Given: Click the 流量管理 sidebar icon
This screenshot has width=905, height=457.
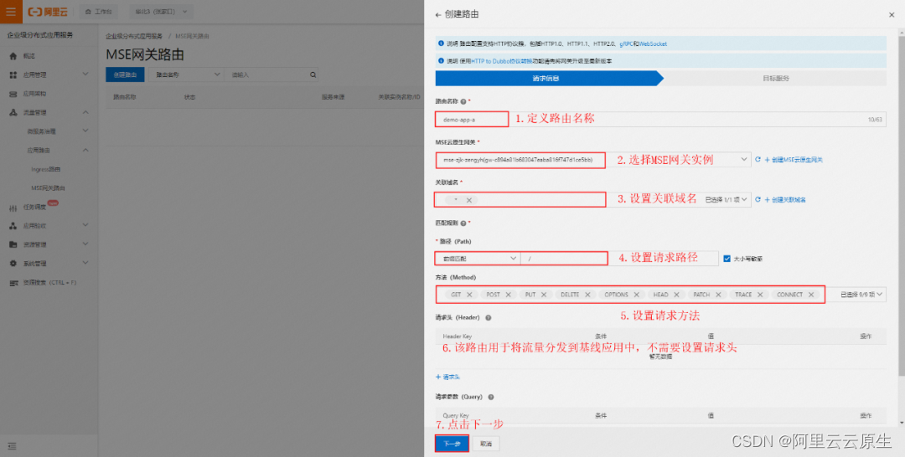Looking at the screenshot, I should [x=13, y=112].
